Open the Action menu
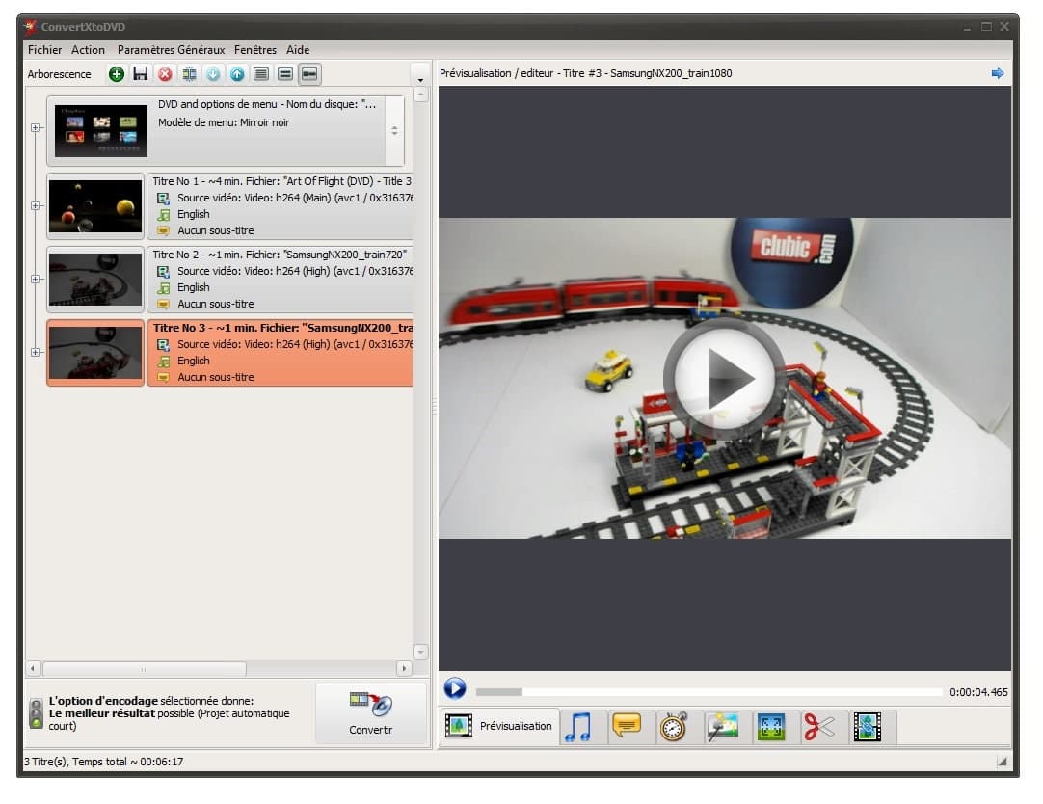The height and width of the screenshot is (804, 1043). click(88, 50)
